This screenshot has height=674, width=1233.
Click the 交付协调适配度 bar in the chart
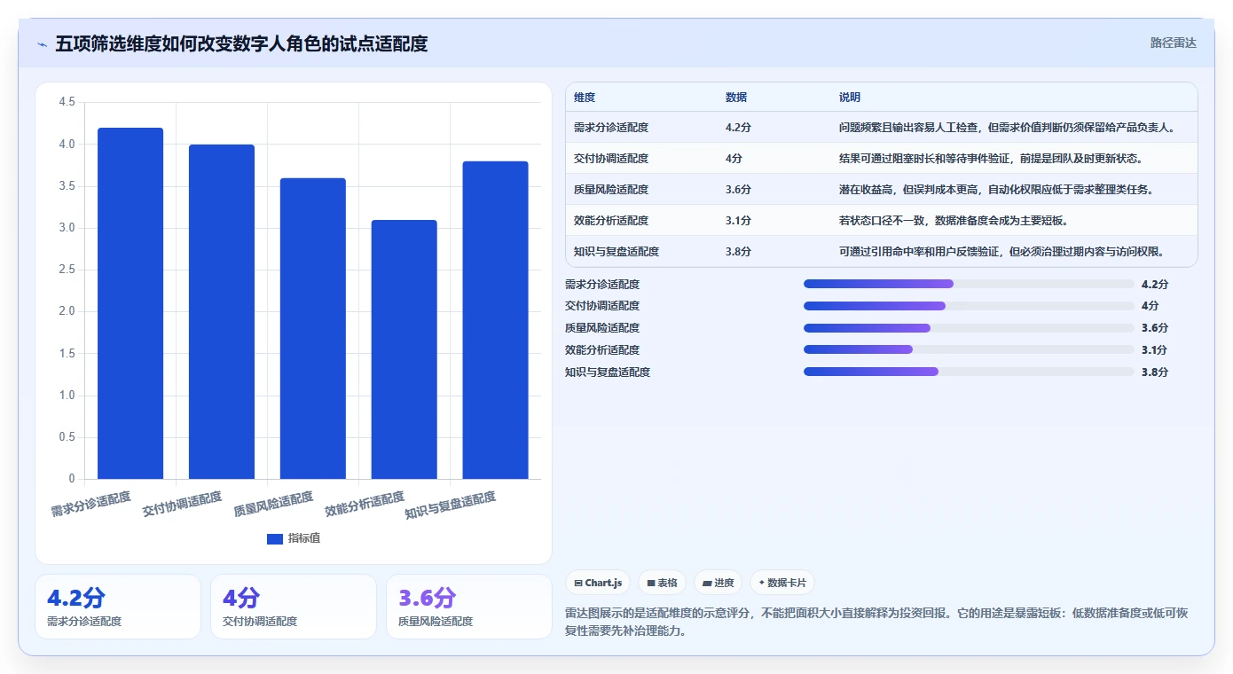pyautogui.click(x=222, y=311)
